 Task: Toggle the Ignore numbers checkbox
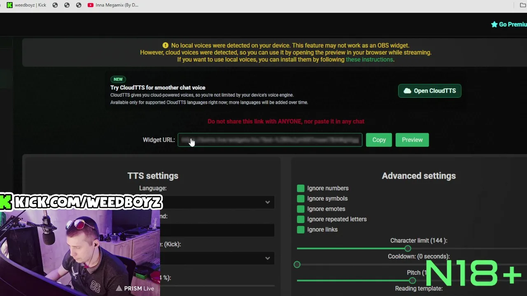click(x=301, y=188)
